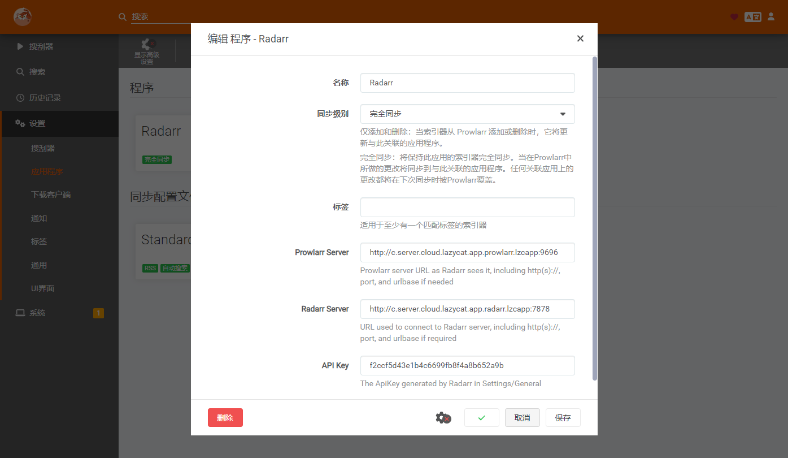Click the Radarr Server URL field
Viewport: 788px width, 458px height.
click(468, 309)
